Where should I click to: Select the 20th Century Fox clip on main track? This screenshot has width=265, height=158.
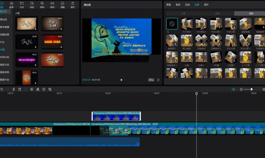pyautogui.click(x=26, y=129)
